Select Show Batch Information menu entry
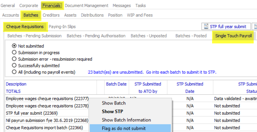 click(126, 120)
